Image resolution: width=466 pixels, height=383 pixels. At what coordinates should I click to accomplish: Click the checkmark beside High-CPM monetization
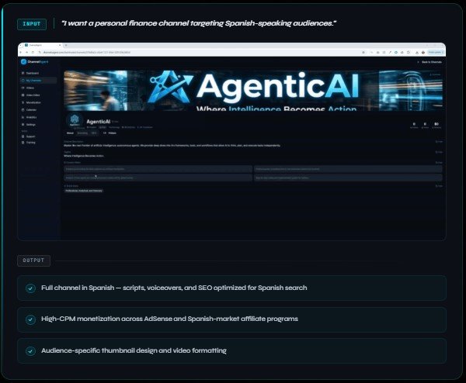click(x=30, y=319)
